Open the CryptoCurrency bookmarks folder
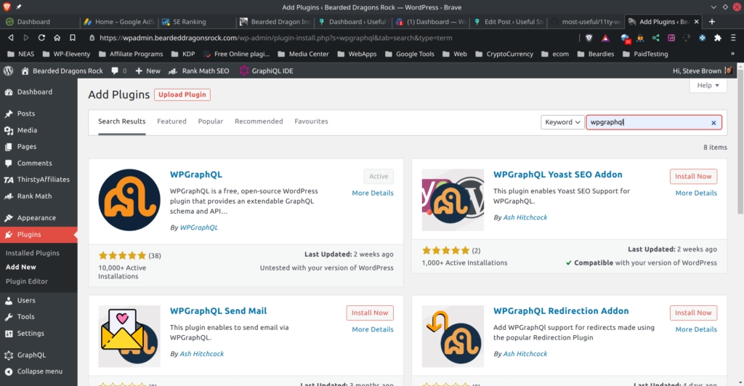 (504, 54)
